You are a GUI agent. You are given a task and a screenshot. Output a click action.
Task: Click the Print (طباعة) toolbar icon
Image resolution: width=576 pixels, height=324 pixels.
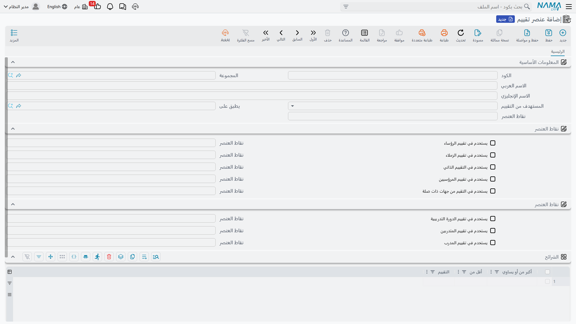coord(444,33)
